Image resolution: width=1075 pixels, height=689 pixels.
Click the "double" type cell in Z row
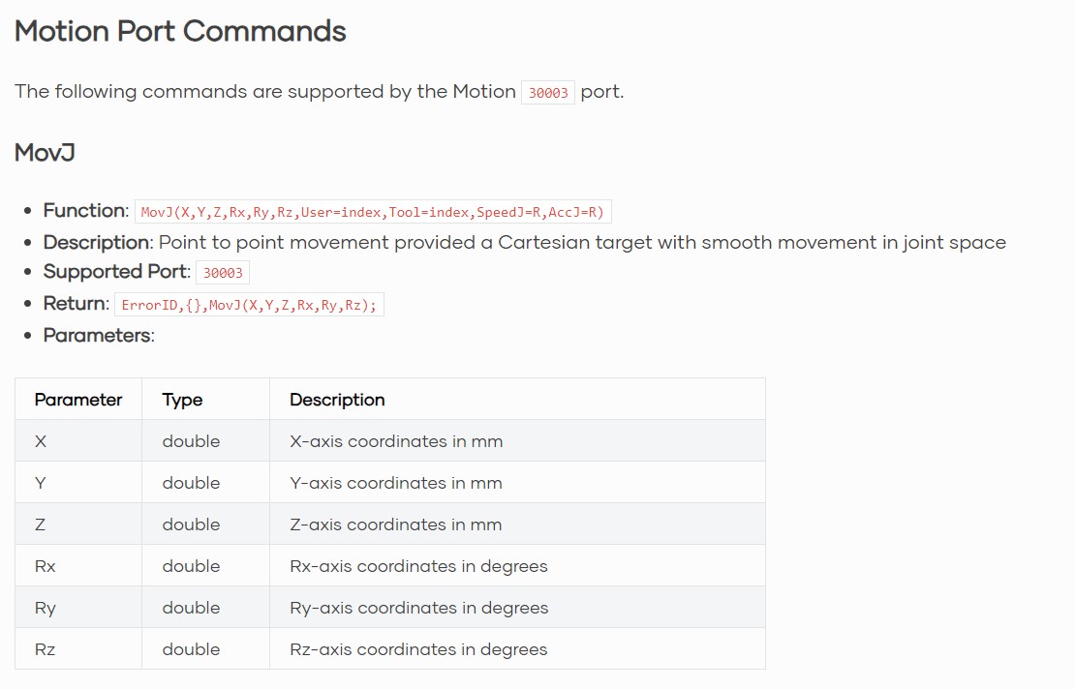[x=191, y=524]
